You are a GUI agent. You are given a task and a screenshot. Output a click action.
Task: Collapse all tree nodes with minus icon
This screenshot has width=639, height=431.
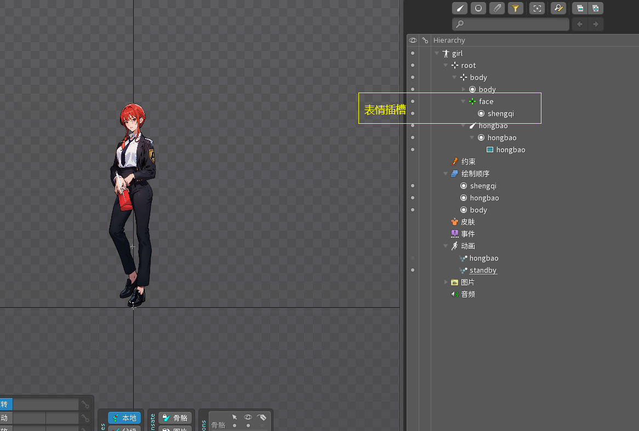580,8
